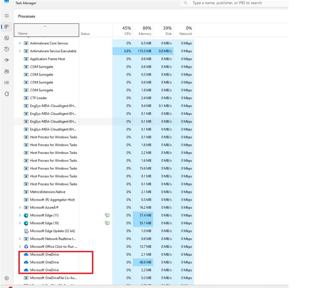Click search magnifier icon
This screenshot has width=321, height=288.
coord(185,3)
